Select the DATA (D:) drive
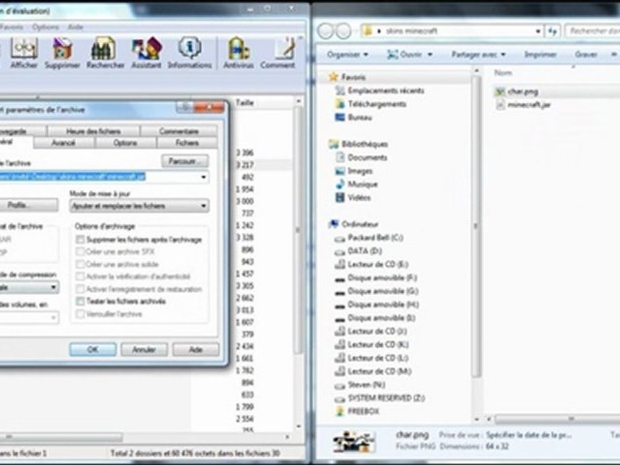Image resolution: width=620 pixels, height=465 pixels. [358, 251]
